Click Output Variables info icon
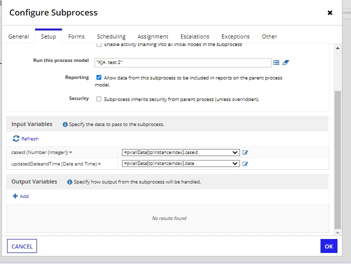This screenshot has width=351, height=264. 69,182
